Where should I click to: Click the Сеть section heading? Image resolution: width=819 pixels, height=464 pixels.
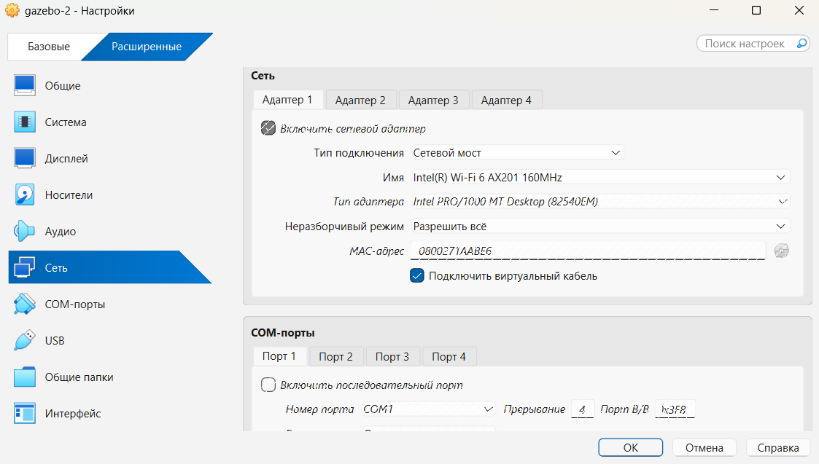pos(263,76)
